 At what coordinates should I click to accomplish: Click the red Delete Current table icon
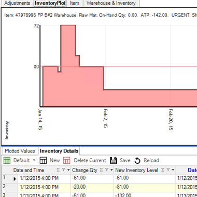(67, 160)
